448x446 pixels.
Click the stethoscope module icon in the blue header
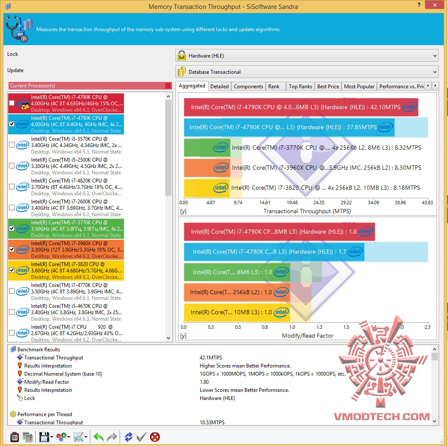point(19,29)
